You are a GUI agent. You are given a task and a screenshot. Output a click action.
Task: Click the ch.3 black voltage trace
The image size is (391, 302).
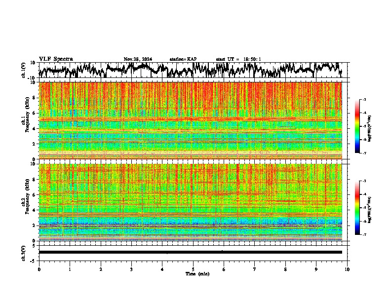pyautogui.click(x=191, y=252)
